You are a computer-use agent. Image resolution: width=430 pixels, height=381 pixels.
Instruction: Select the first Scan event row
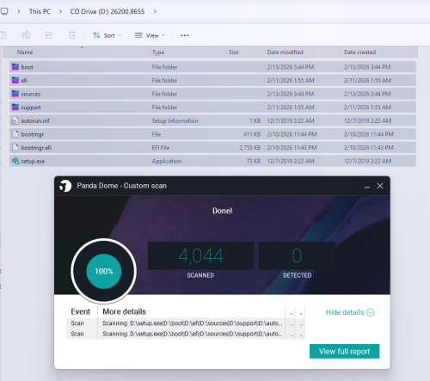[185, 323]
